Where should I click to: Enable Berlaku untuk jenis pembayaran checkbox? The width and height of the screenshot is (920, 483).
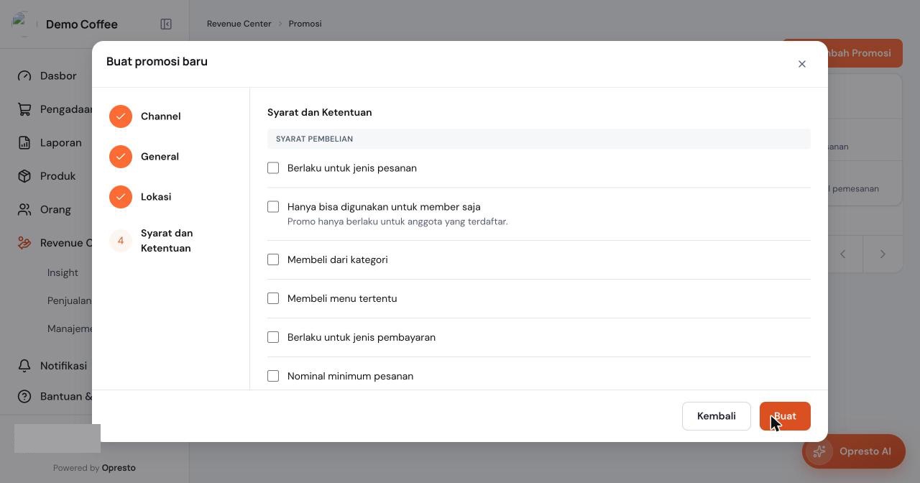tap(273, 337)
